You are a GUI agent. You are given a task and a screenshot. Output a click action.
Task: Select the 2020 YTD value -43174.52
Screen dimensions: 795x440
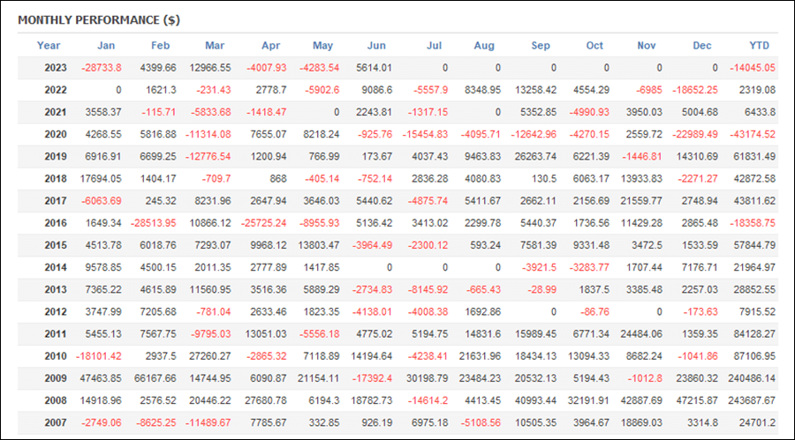(x=753, y=135)
